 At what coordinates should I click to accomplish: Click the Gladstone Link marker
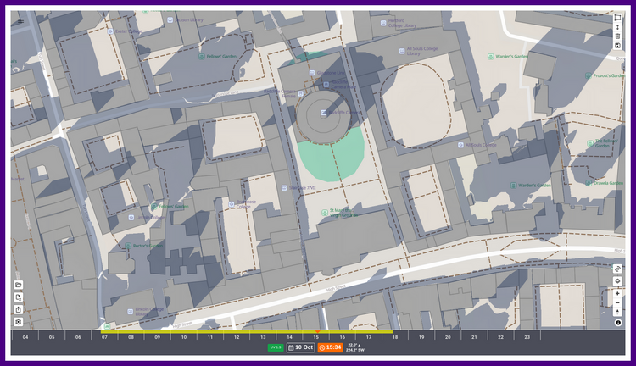pos(312,73)
